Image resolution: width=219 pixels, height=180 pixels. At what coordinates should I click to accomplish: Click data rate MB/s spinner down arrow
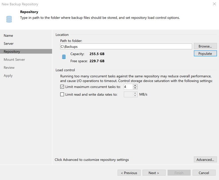pos(135,96)
